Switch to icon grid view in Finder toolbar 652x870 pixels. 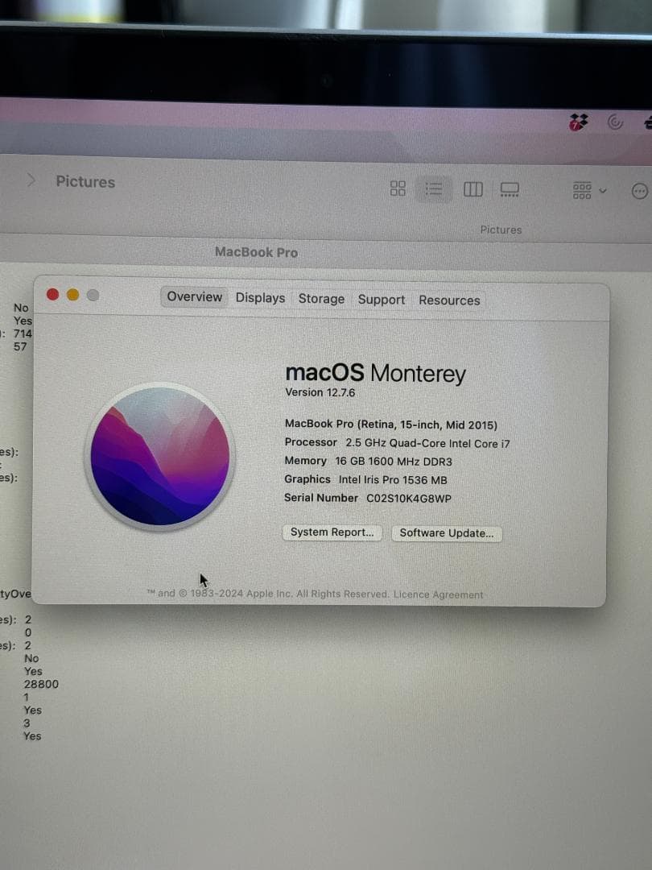(397, 188)
